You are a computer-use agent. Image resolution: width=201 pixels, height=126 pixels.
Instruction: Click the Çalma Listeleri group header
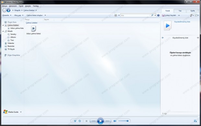tap(31, 23)
